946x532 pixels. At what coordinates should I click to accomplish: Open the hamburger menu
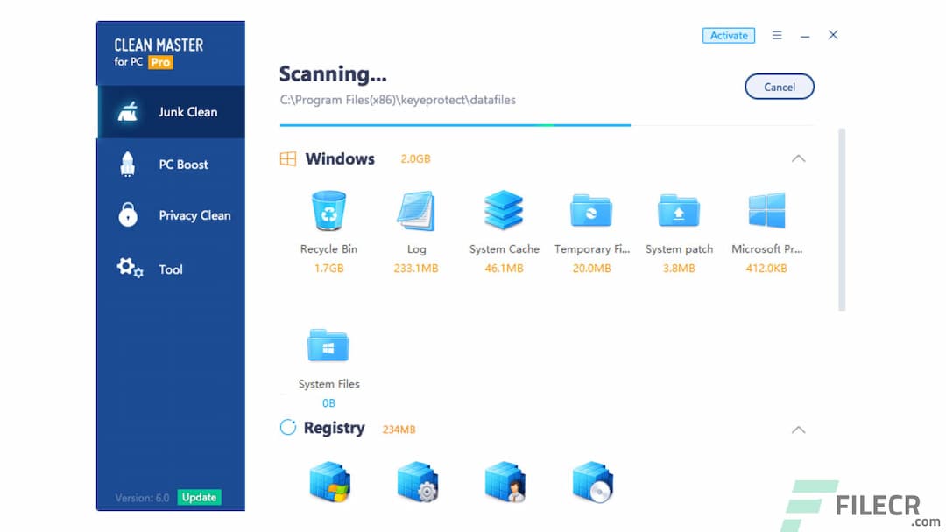(x=776, y=35)
